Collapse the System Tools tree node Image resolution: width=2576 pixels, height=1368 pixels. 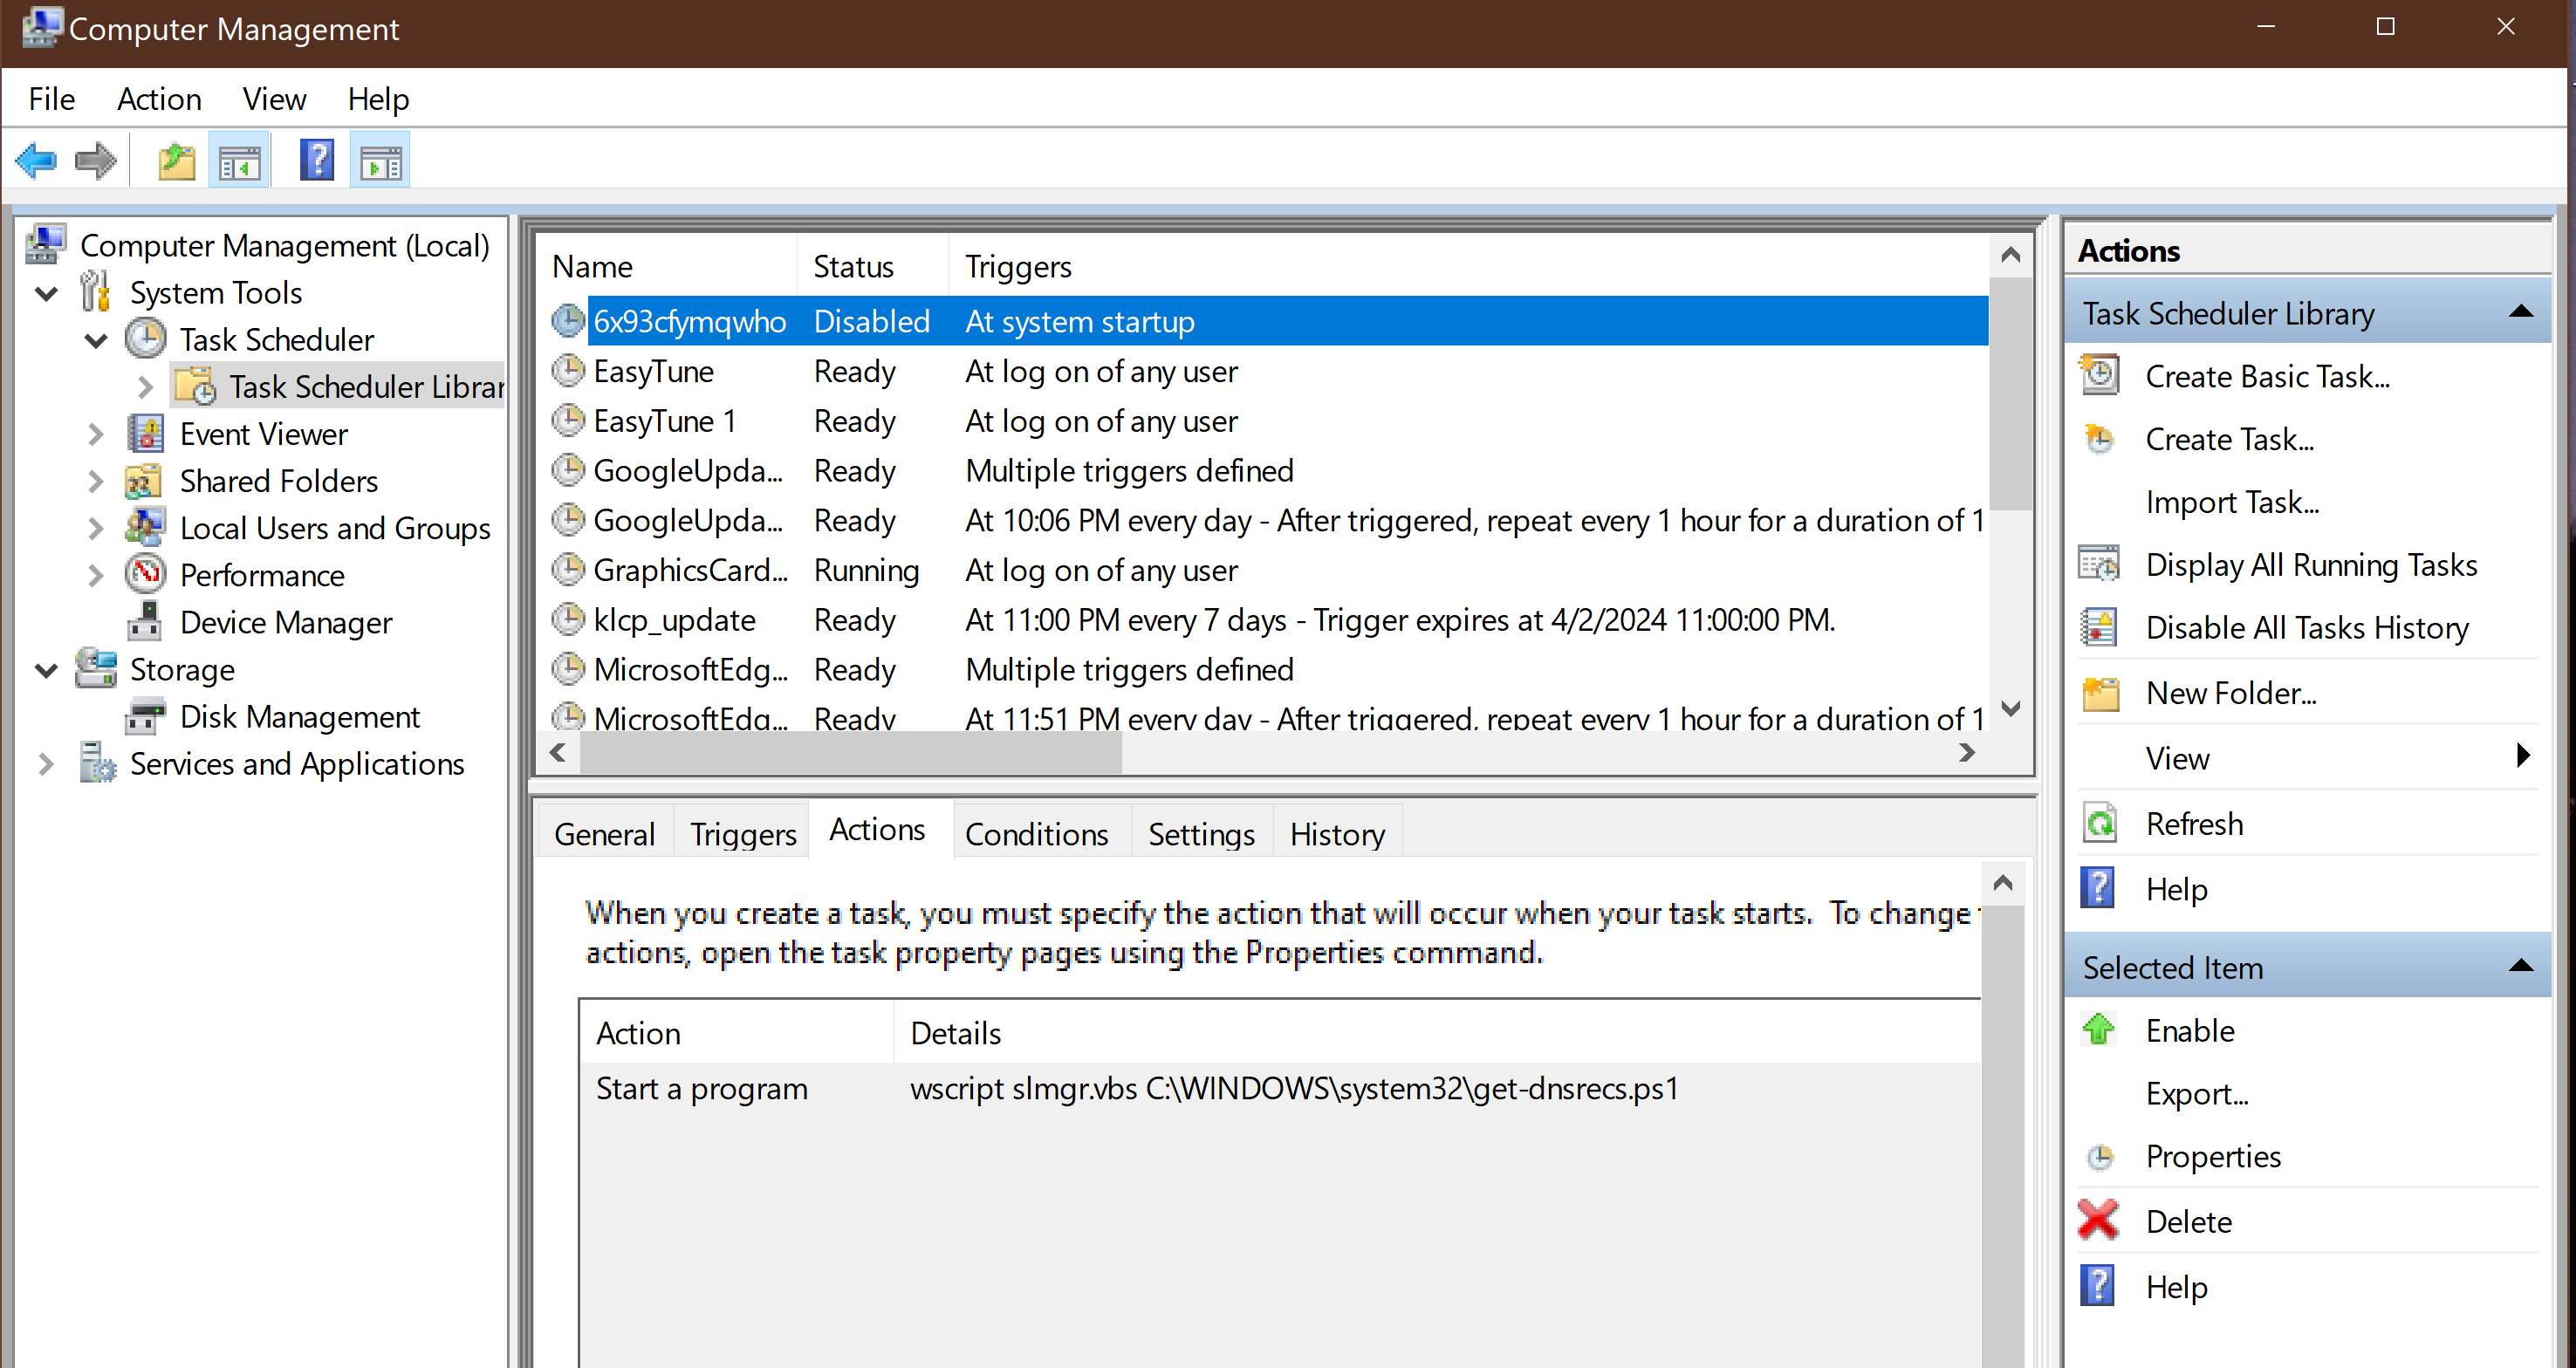pos(47,293)
